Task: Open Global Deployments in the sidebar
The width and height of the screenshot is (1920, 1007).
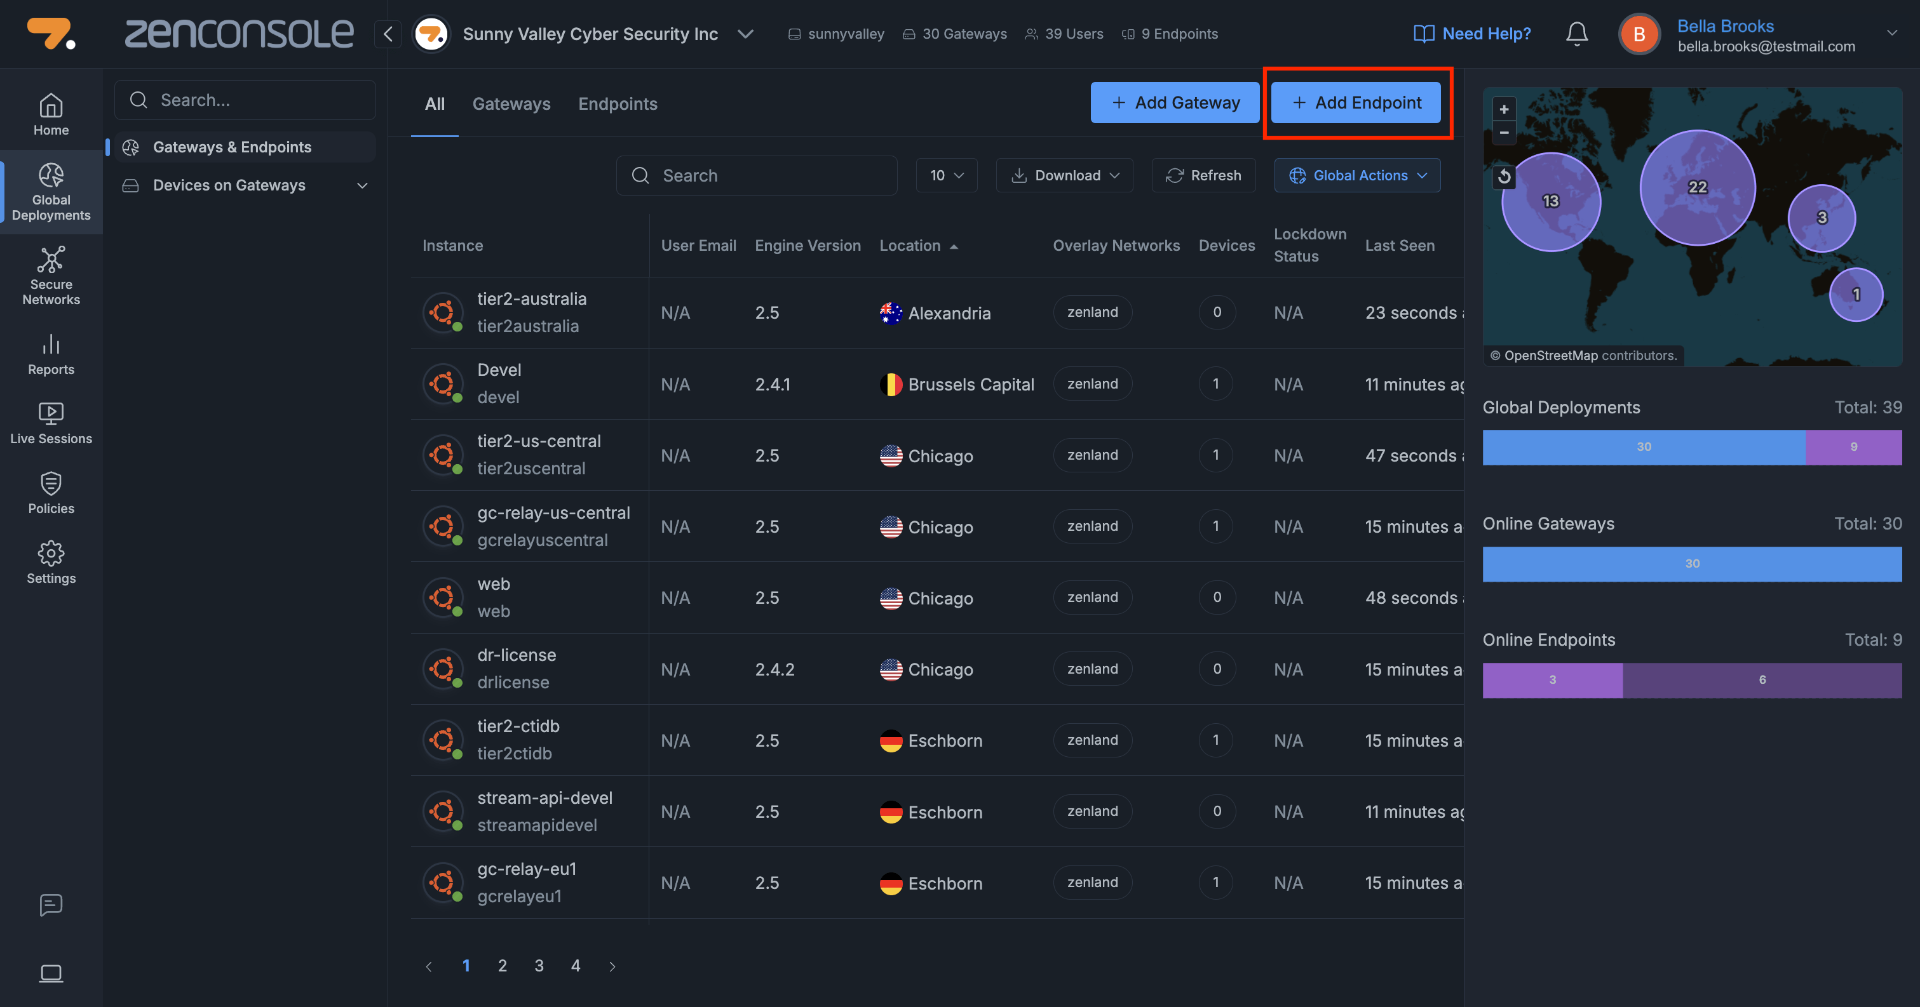Action: coord(51,192)
